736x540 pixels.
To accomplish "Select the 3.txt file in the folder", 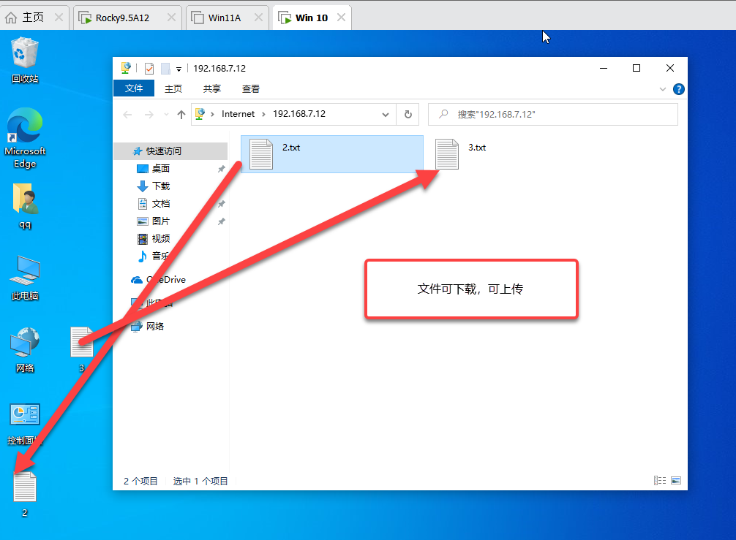I will point(448,154).
